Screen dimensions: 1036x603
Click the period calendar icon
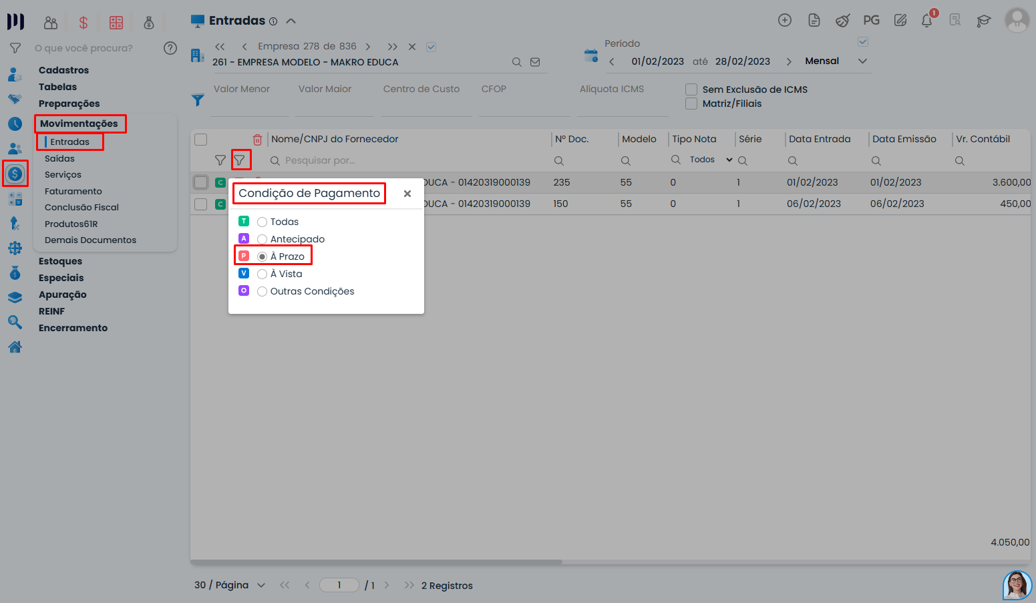tap(591, 56)
